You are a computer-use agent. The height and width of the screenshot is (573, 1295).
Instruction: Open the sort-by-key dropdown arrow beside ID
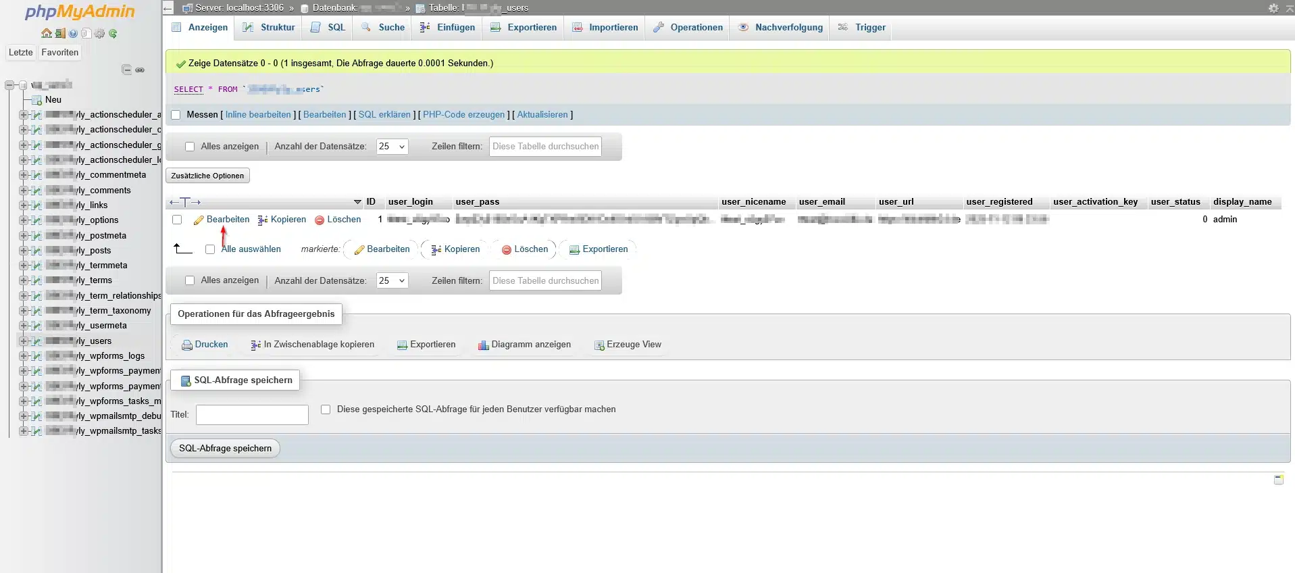[358, 202]
